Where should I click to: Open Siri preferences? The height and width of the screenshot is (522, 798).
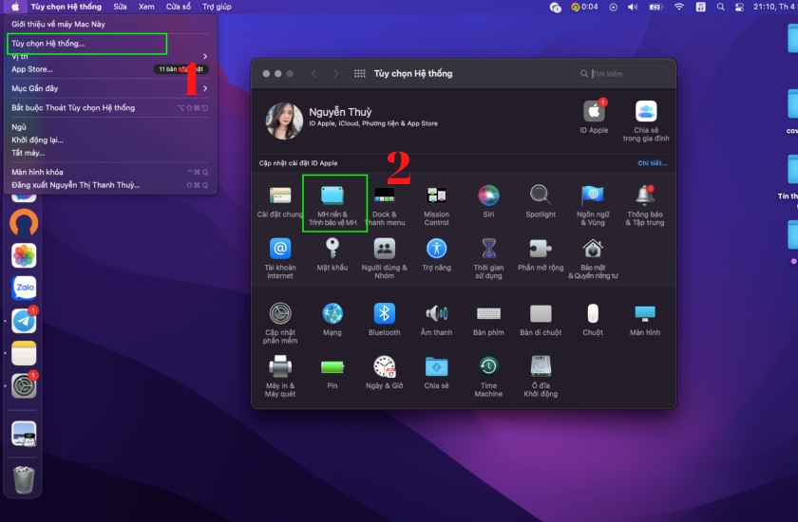(488, 202)
